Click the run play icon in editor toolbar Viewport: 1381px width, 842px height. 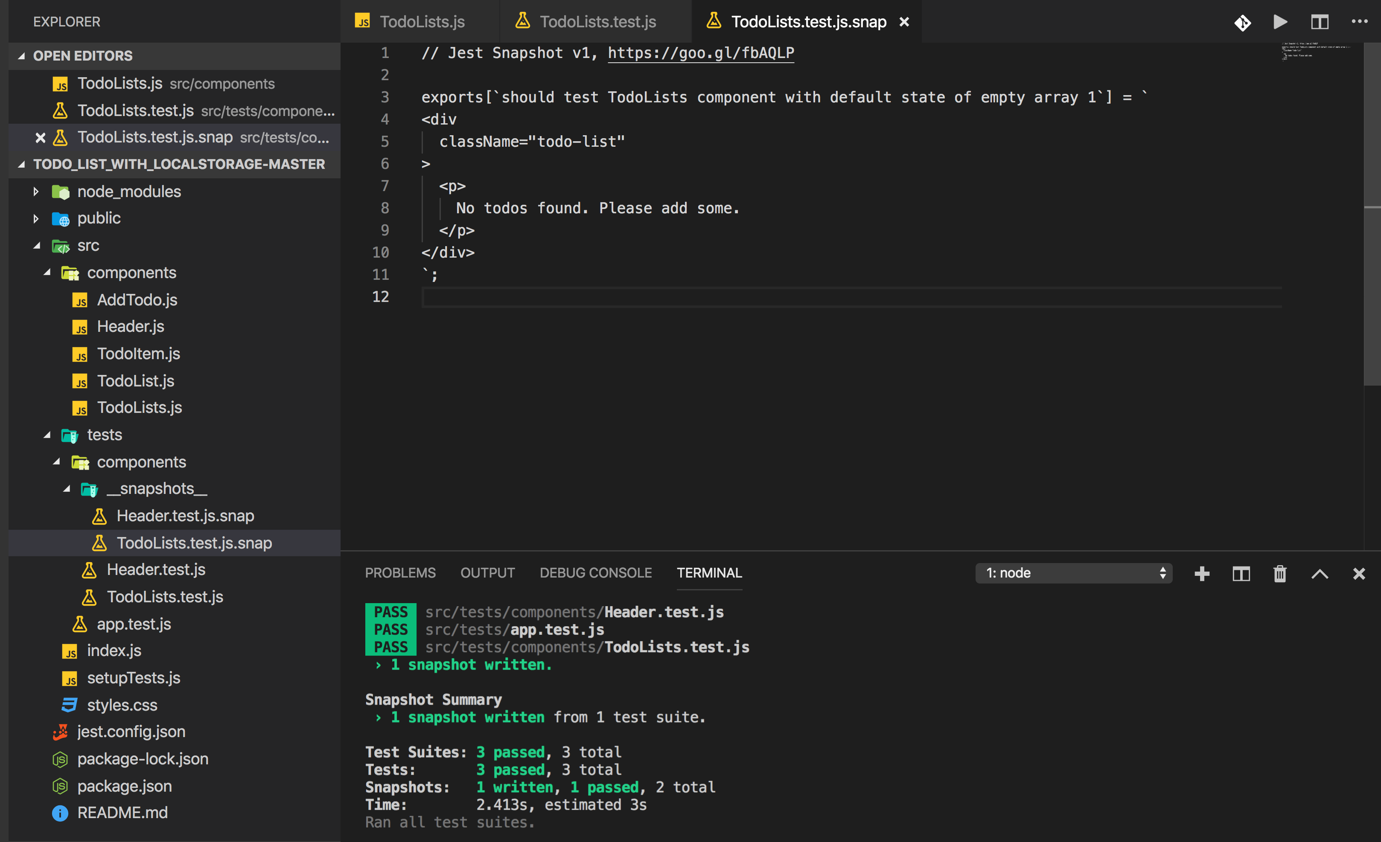pyautogui.click(x=1280, y=22)
